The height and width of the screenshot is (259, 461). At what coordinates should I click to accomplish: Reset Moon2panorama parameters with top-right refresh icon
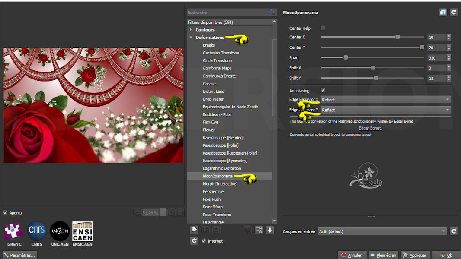[x=454, y=13]
